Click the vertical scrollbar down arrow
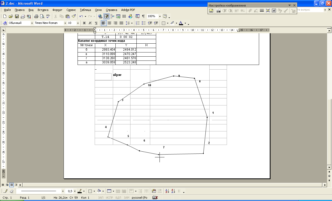This screenshot has height=201, width=332. pyautogui.click(x=329, y=167)
